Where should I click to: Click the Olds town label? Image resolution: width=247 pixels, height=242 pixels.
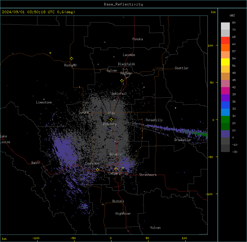111,113
